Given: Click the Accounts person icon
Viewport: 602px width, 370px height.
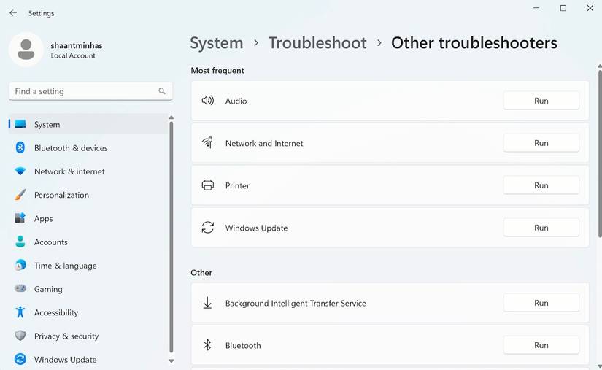Looking at the screenshot, I should coord(20,242).
